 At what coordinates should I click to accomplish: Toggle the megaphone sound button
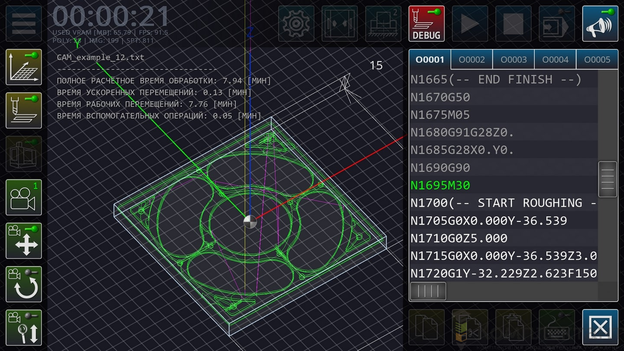[x=600, y=23]
